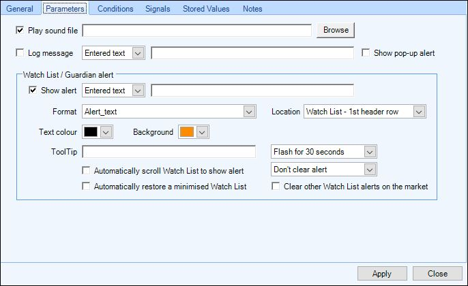Open the Stored Values tab
Viewport: 468px width, 286px height.
pyautogui.click(x=206, y=9)
